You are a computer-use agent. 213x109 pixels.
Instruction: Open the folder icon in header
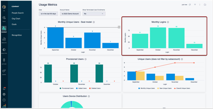205,5
